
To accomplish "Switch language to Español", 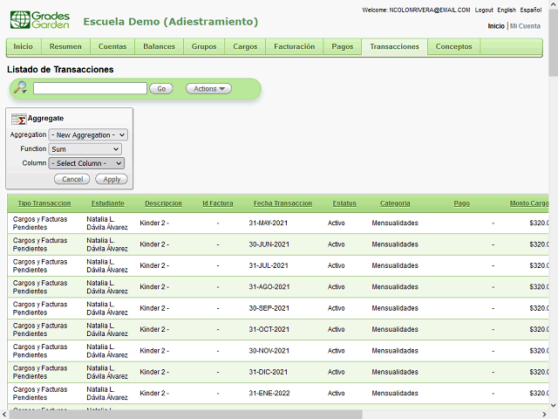I will tap(531, 10).
